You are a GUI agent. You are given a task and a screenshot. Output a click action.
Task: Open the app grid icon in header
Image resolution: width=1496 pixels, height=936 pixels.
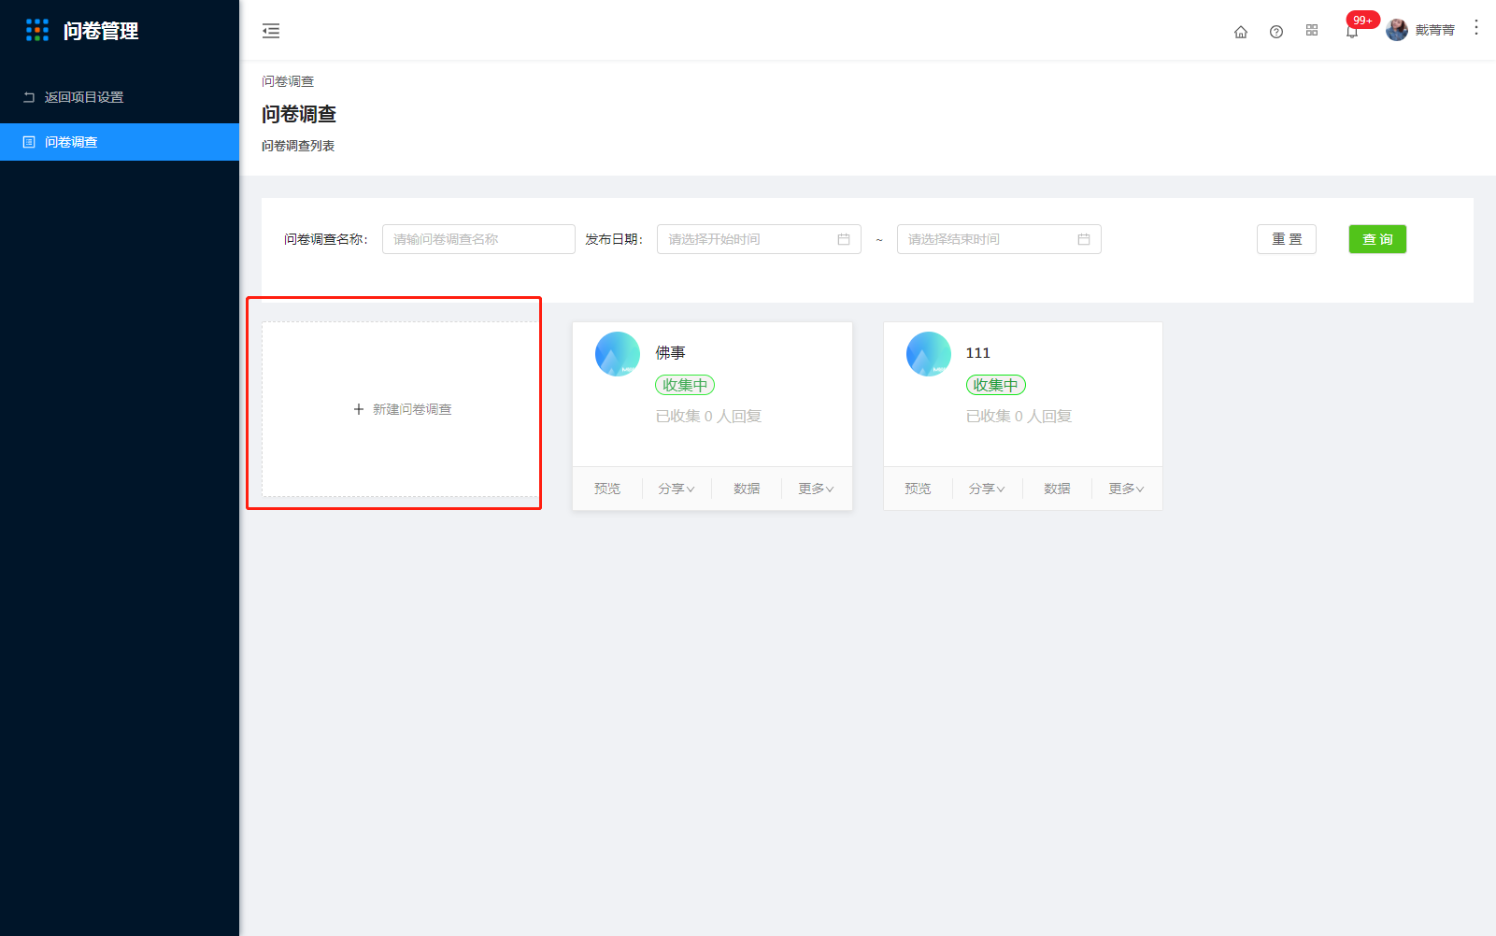click(x=1312, y=31)
